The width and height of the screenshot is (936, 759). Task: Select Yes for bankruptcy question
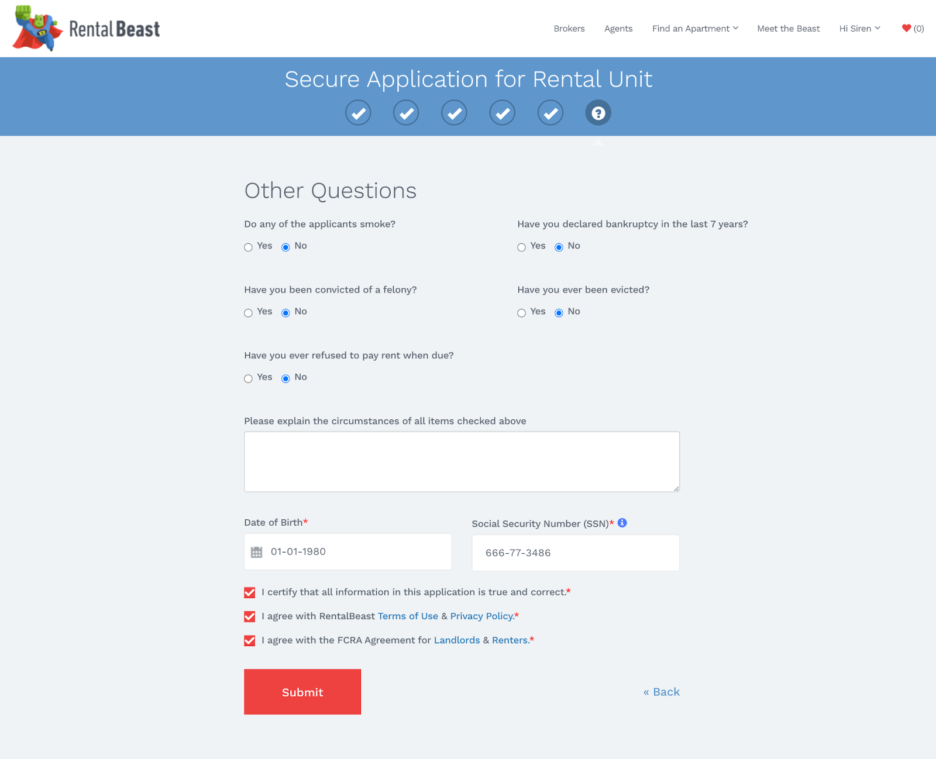522,247
